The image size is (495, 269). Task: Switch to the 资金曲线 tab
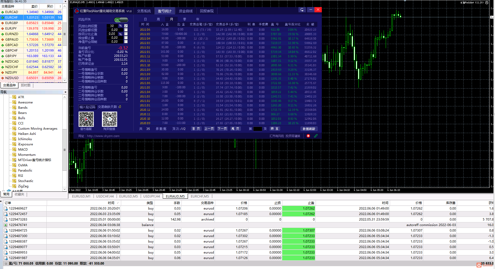tap(186, 11)
